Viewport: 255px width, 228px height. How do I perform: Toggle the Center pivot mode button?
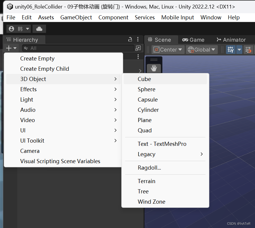point(168,50)
